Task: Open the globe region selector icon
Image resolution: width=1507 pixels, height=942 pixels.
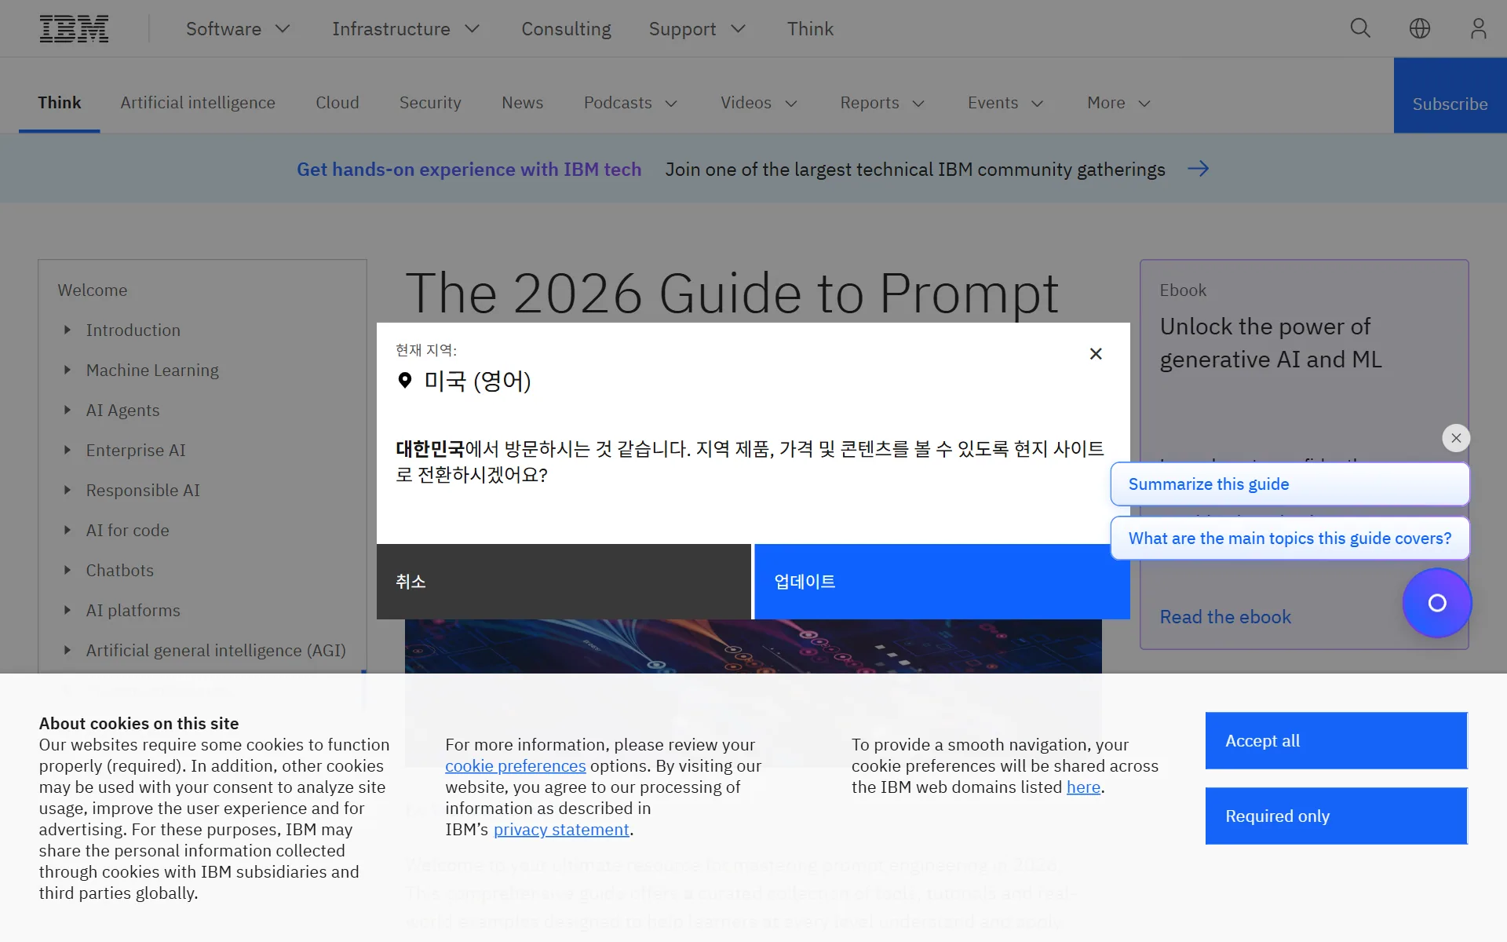Action: (x=1419, y=28)
